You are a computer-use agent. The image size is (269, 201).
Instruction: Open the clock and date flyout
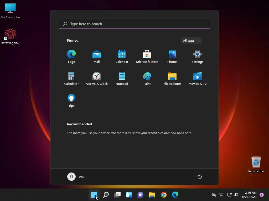(x=249, y=195)
